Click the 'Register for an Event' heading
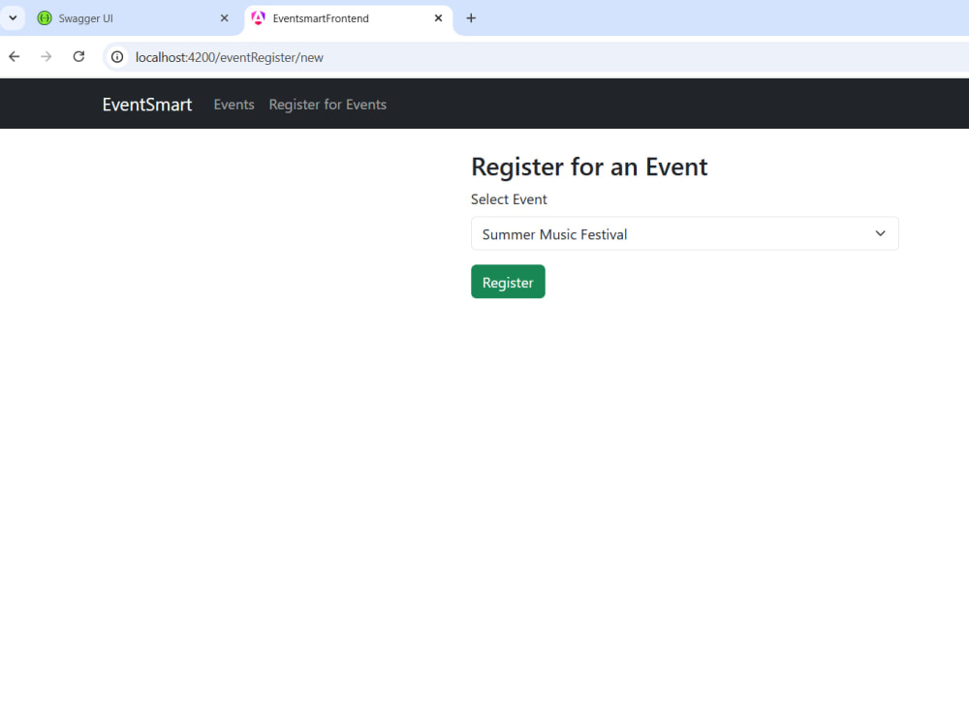 589,167
